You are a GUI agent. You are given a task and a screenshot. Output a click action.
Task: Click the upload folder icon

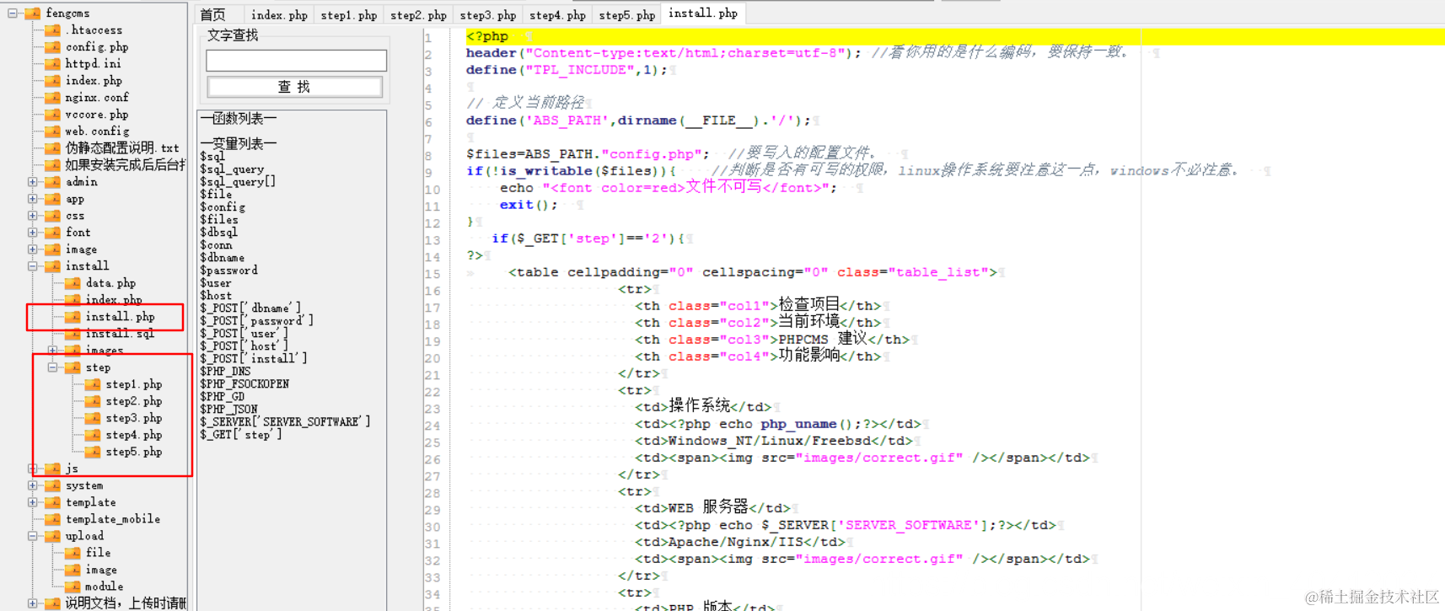[53, 536]
